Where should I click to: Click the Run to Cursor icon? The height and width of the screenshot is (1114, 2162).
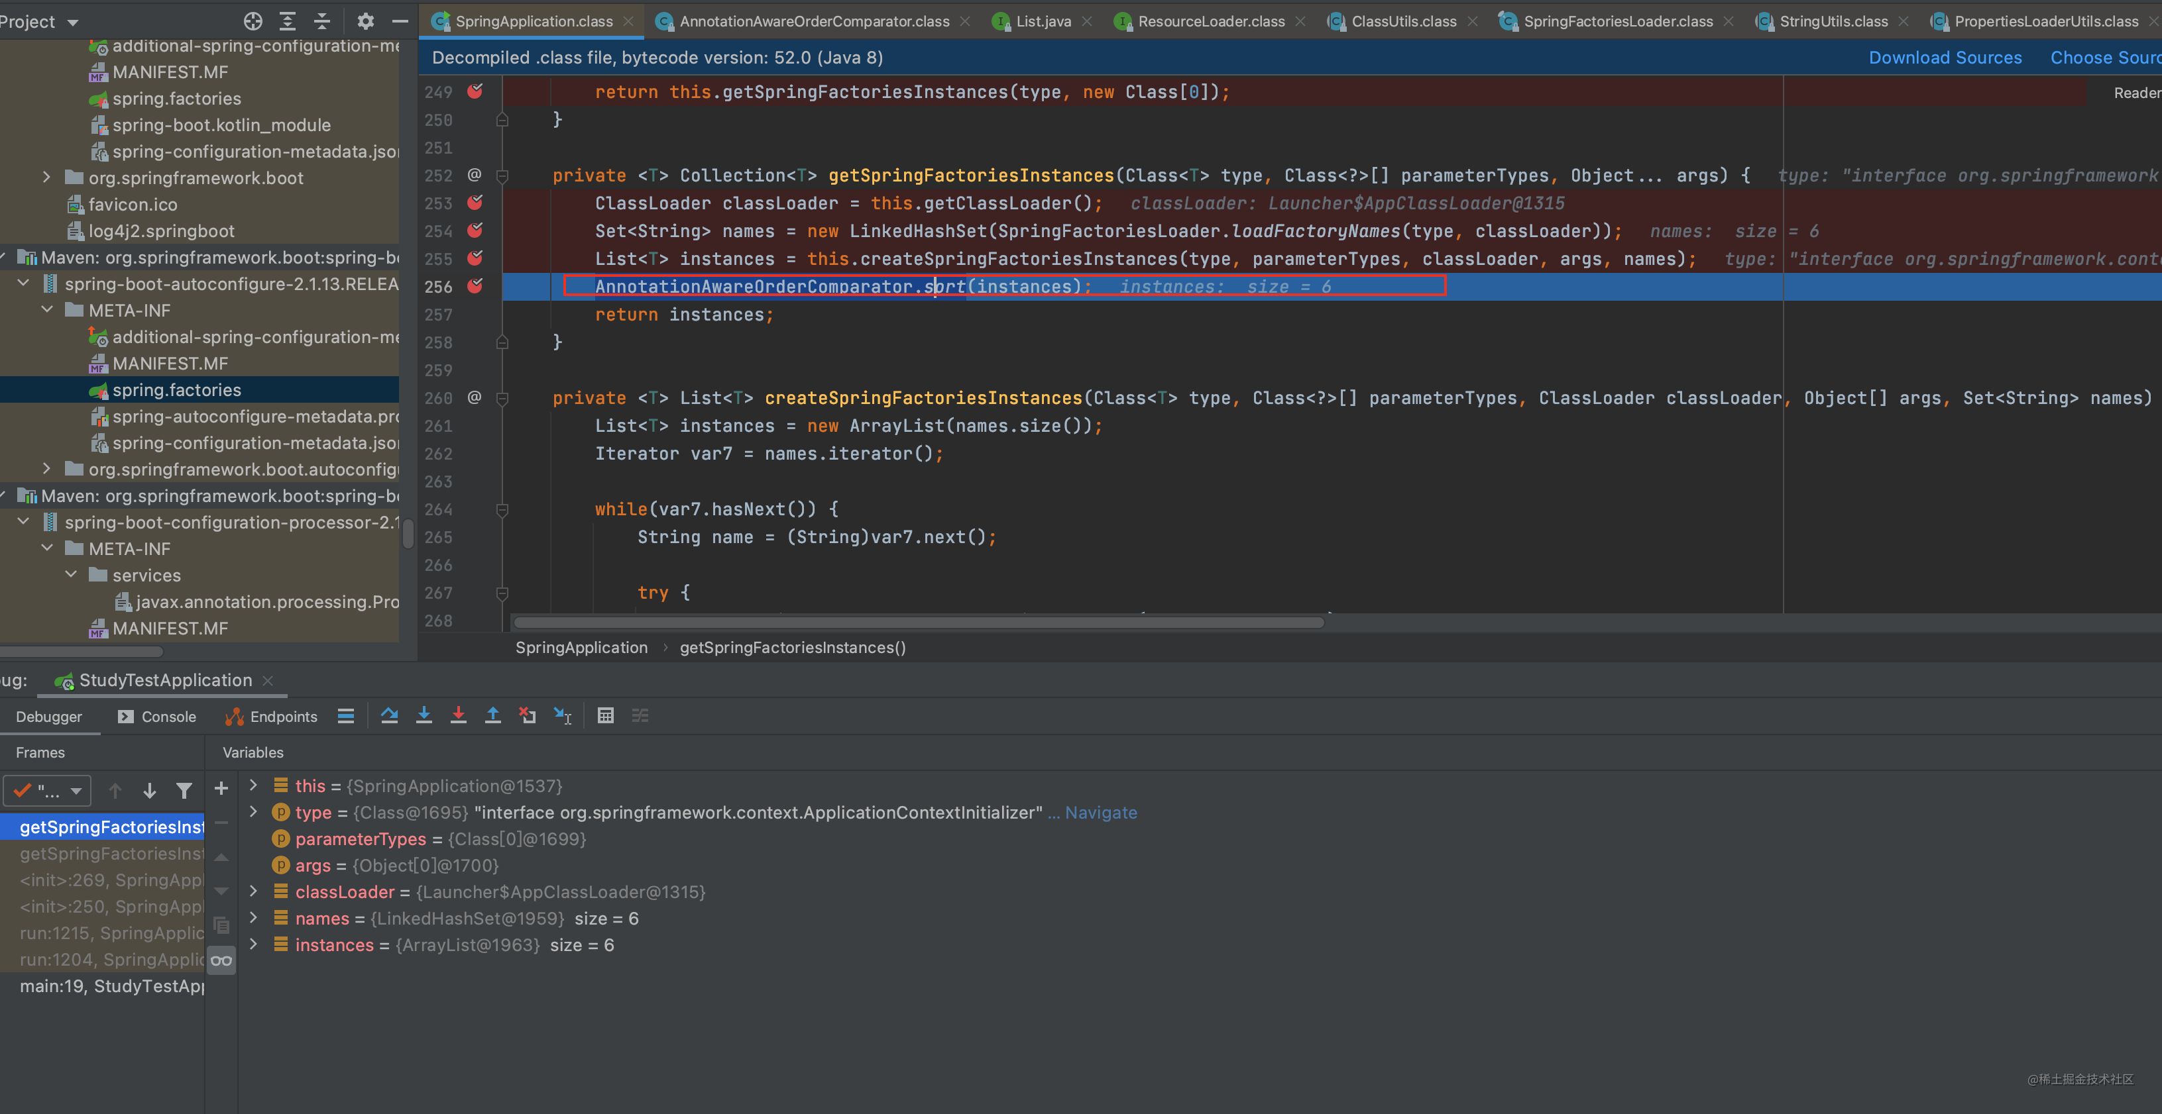coord(562,715)
